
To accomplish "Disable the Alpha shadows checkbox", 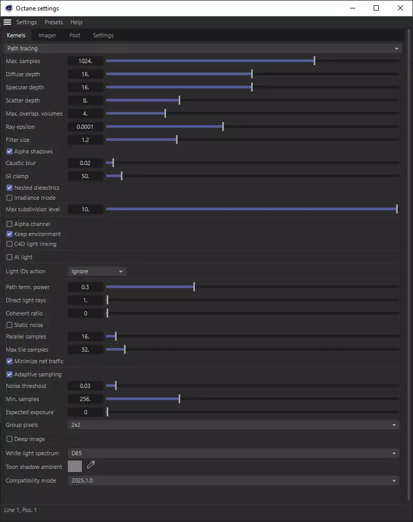I will [x=9, y=151].
